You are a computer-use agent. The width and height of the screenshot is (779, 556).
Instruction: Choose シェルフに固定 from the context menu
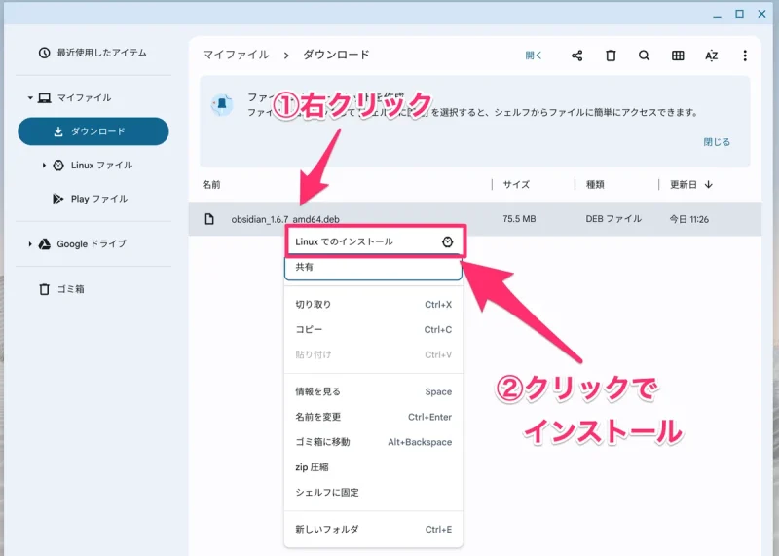pos(374,492)
